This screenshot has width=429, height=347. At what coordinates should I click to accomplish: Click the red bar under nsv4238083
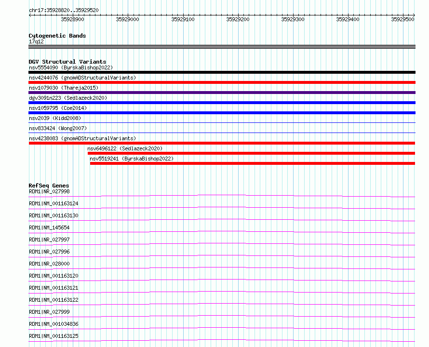[x=222, y=143]
